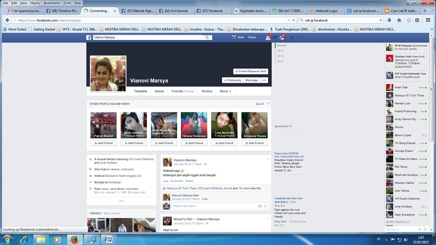Go back with the browser back arrow
The image size is (436, 245).
[x=7, y=20]
